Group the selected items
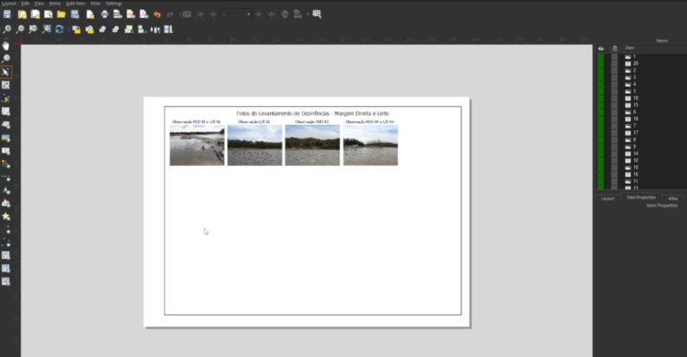The image size is (687, 357). point(103,29)
